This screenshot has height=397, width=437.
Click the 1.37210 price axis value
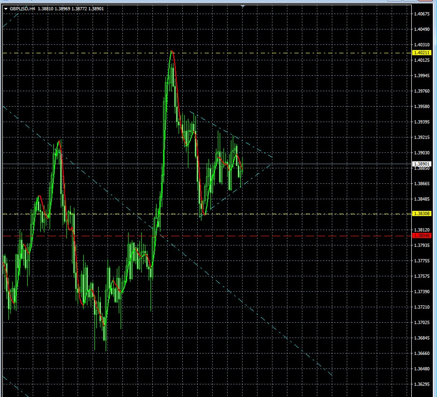point(422,307)
